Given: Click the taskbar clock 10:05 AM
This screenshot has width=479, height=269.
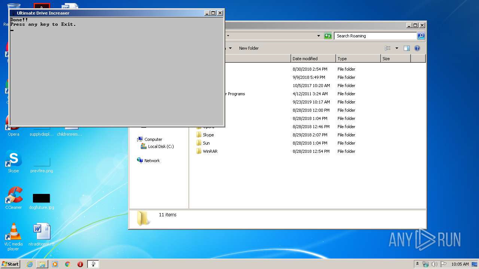Looking at the screenshot, I should click(460, 264).
